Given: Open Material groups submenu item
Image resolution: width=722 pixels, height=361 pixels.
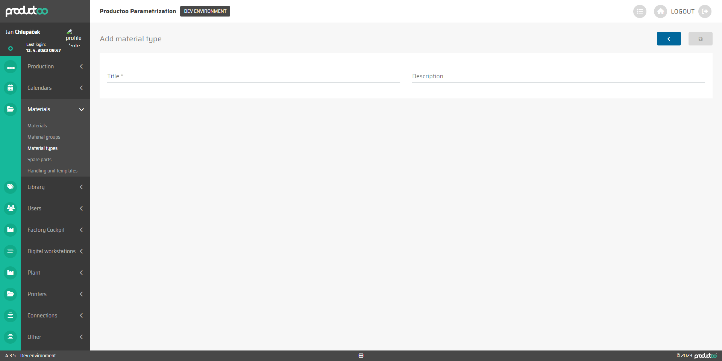Looking at the screenshot, I should (x=44, y=137).
